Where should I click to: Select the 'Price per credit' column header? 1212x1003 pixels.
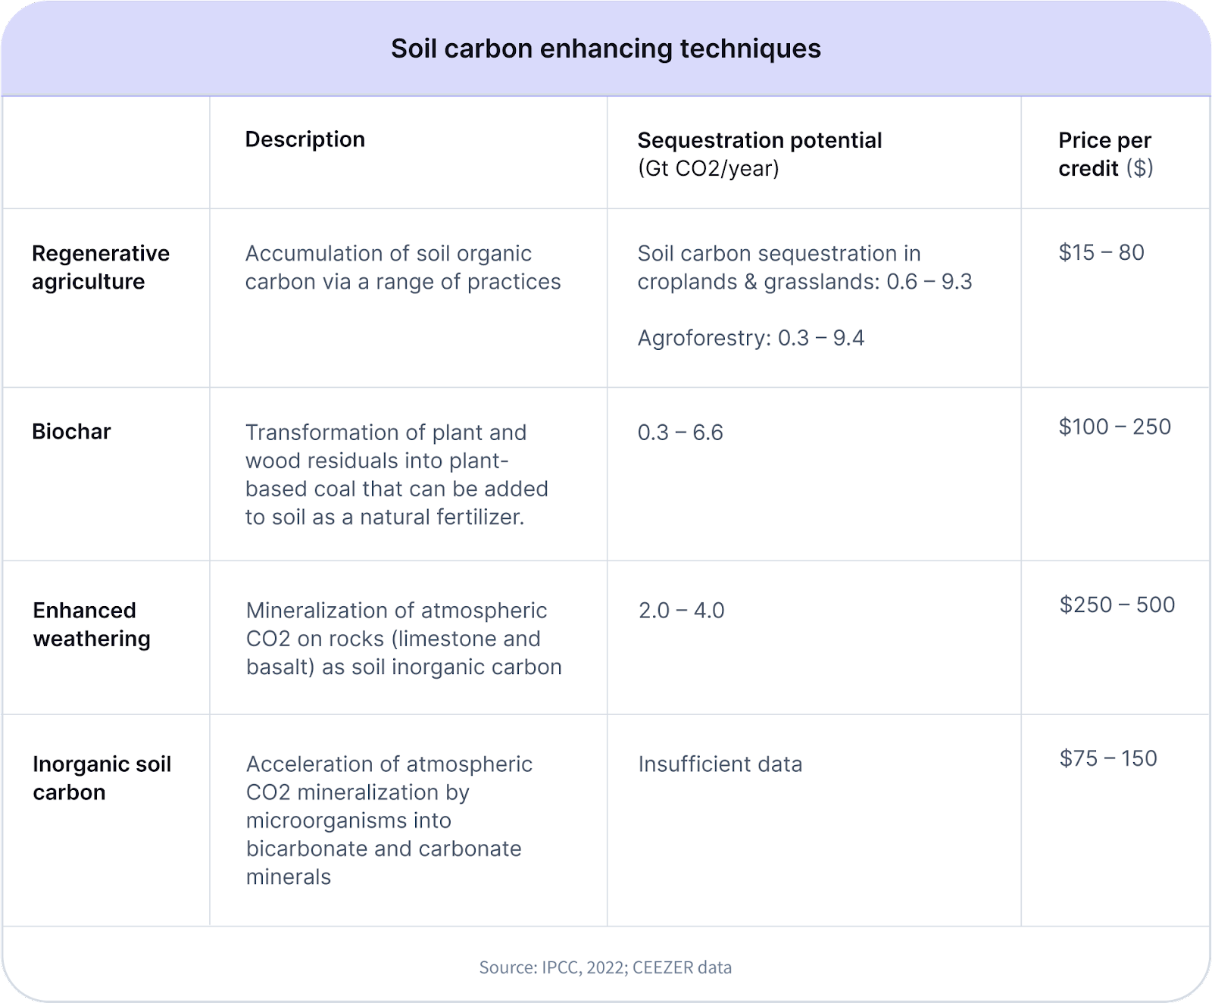click(x=1104, y=154)
